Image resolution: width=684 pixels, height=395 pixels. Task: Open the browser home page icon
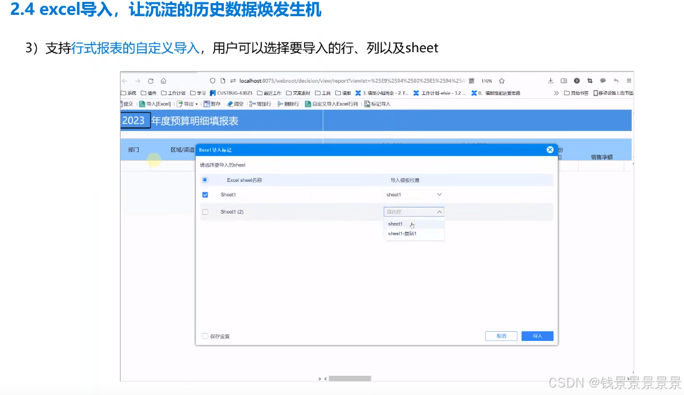click(164, 81)
